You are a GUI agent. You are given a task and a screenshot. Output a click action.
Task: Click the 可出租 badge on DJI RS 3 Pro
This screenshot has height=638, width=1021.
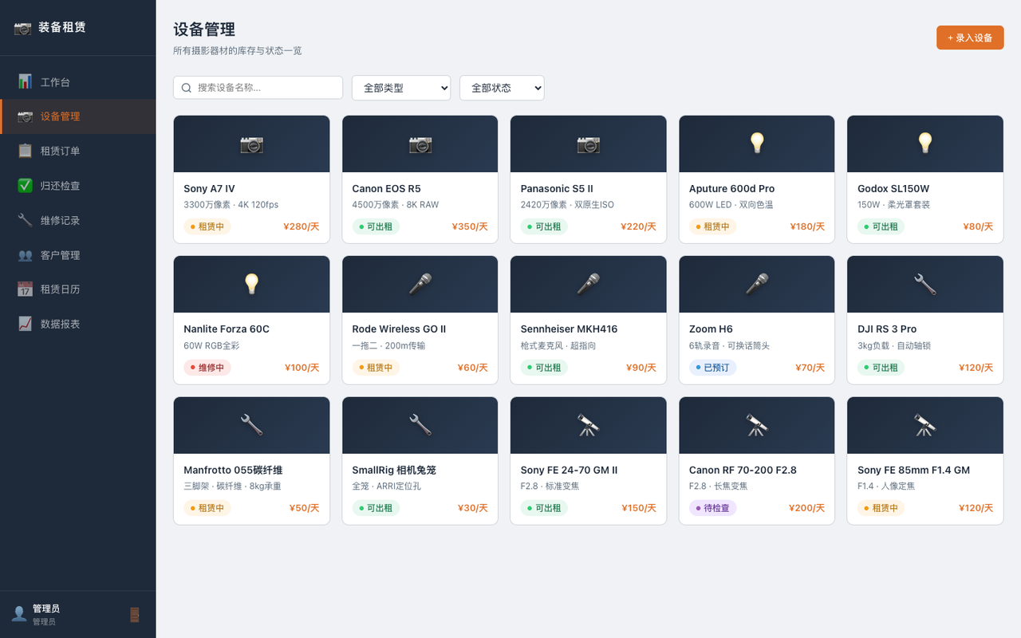pos(881,368)
